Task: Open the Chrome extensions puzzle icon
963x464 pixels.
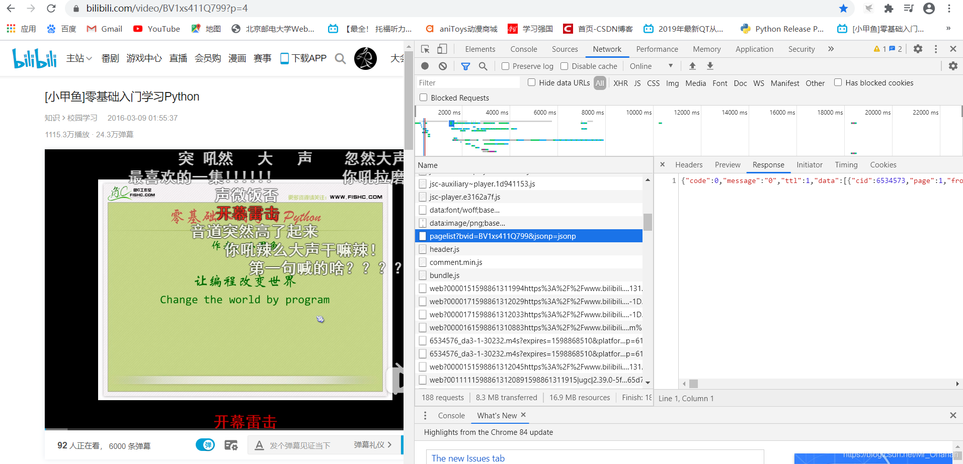Action: [889, 9]
